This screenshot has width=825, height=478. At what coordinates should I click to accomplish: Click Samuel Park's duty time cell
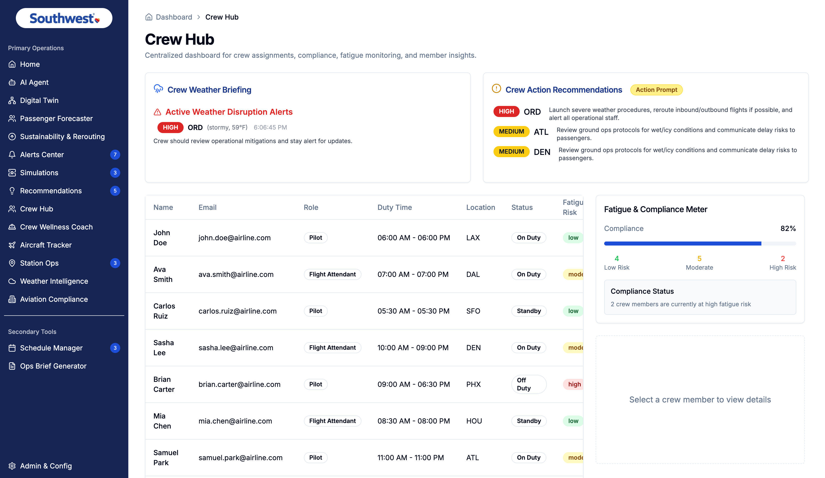[410, 457]
